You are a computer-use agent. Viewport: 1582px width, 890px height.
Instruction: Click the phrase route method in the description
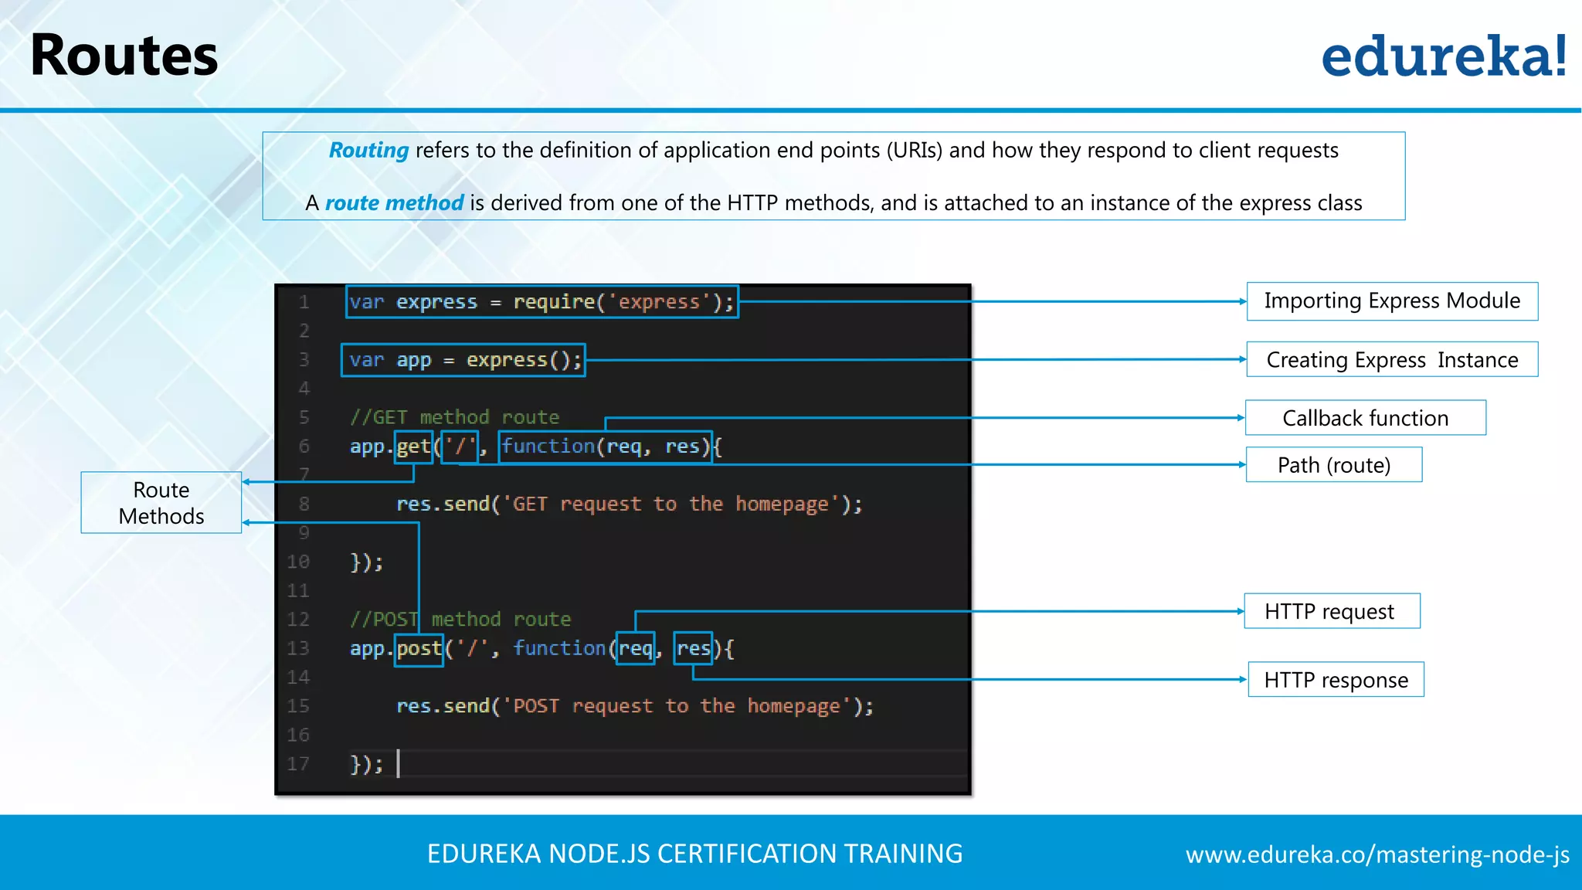click(394, 203)
